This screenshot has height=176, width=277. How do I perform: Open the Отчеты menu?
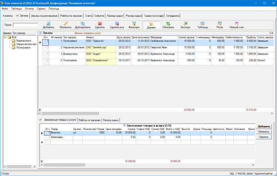click(29, 8)
